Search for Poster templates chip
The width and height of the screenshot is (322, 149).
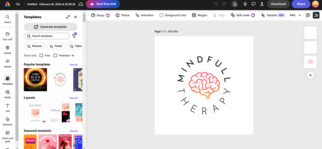(56, 46)
